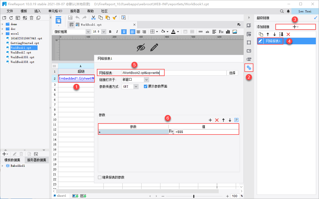319x199 pixels.
Task: Toggle underline formatting
Action: coord(124,31)
